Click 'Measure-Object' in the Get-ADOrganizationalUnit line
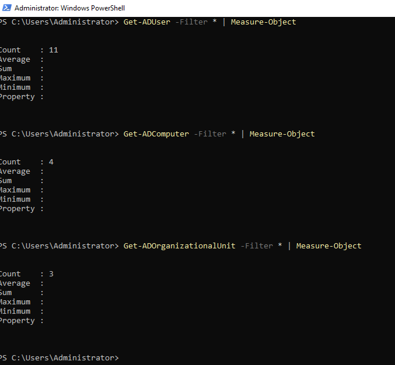 click(328, 246)
